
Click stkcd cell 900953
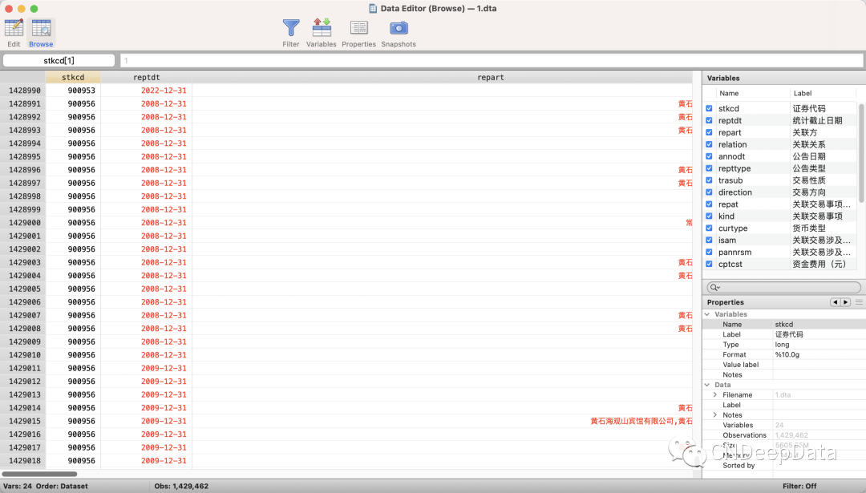(81, 91)
